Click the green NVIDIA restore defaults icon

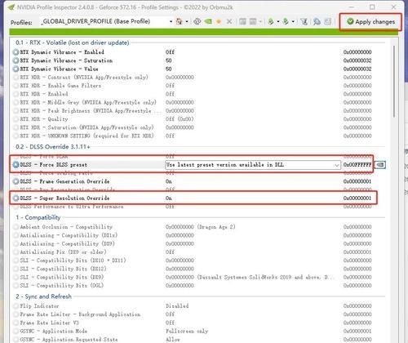208,21
